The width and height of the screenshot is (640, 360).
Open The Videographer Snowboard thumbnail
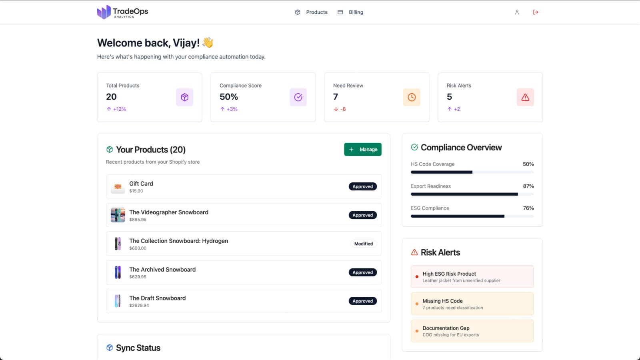118,215
